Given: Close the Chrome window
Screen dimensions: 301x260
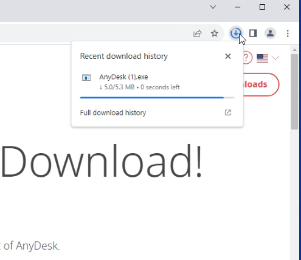Looking at the screenshot, I should click(x=287, y=7).
